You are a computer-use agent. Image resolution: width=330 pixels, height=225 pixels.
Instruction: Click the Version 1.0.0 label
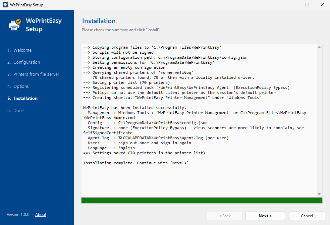[18, 215]
